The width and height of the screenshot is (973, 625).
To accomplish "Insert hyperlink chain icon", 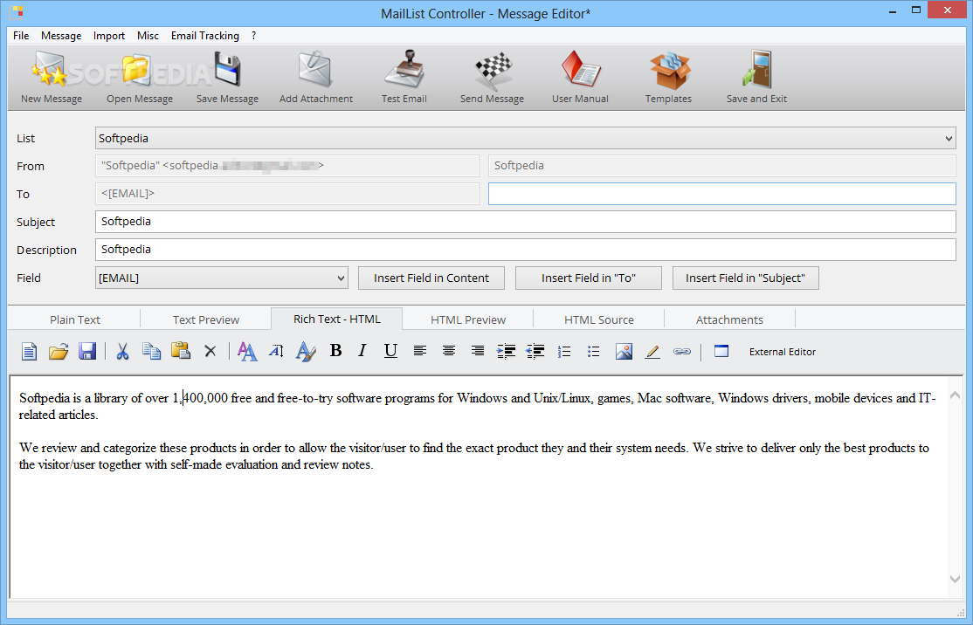I will (x=682, y=352).
